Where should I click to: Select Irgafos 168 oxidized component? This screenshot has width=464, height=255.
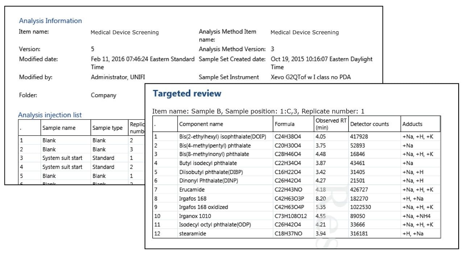[204, 207]
